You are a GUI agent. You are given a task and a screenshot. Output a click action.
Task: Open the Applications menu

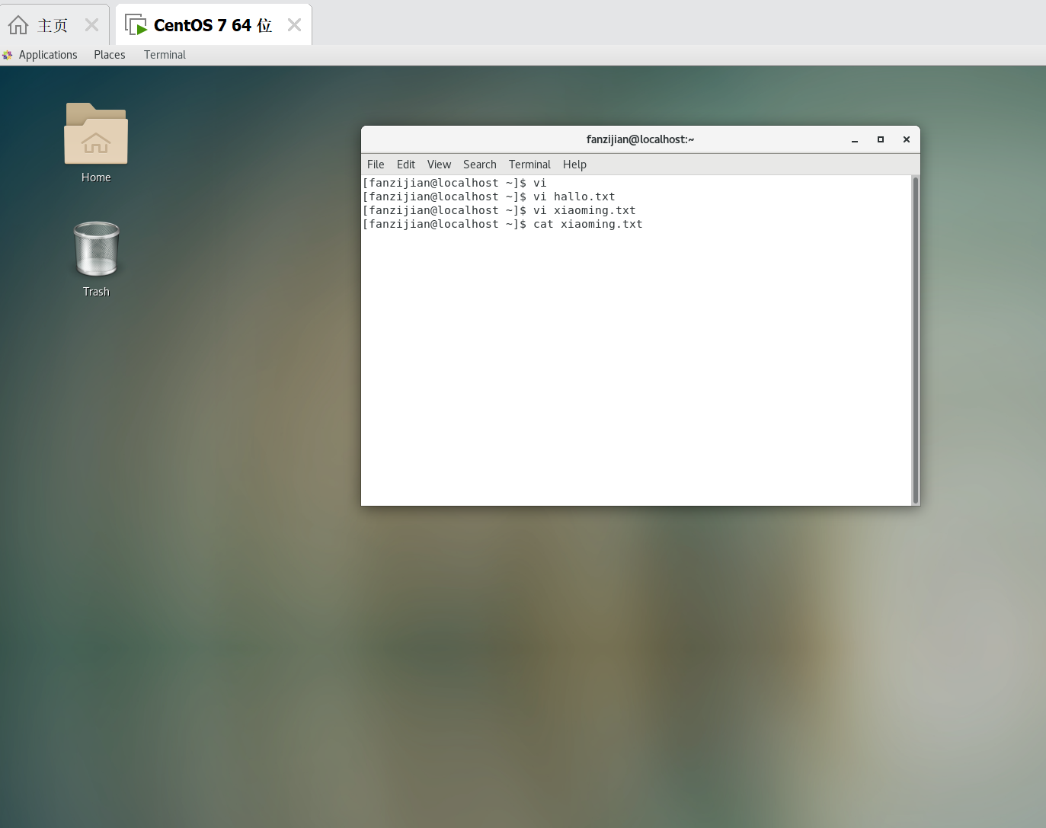point(48,55)
